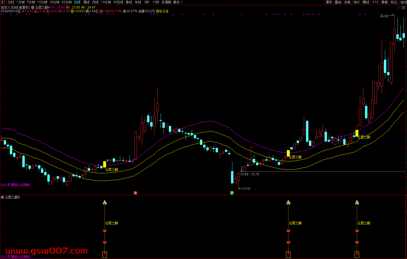
Task: Switch to 分时 intraday view
Action: pos(11,2)
